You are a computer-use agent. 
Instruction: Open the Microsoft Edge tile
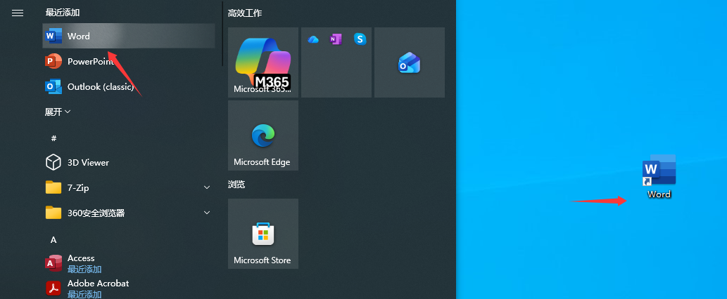coord(263,135)
